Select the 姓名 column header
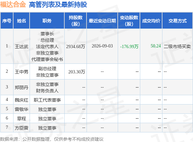Image resolution: width=193 pixels, height=142 pixels. coord(22,21)
